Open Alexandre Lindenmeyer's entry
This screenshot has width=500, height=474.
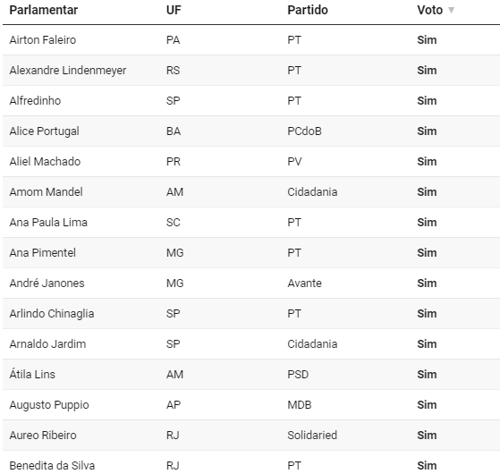point(68,71)
